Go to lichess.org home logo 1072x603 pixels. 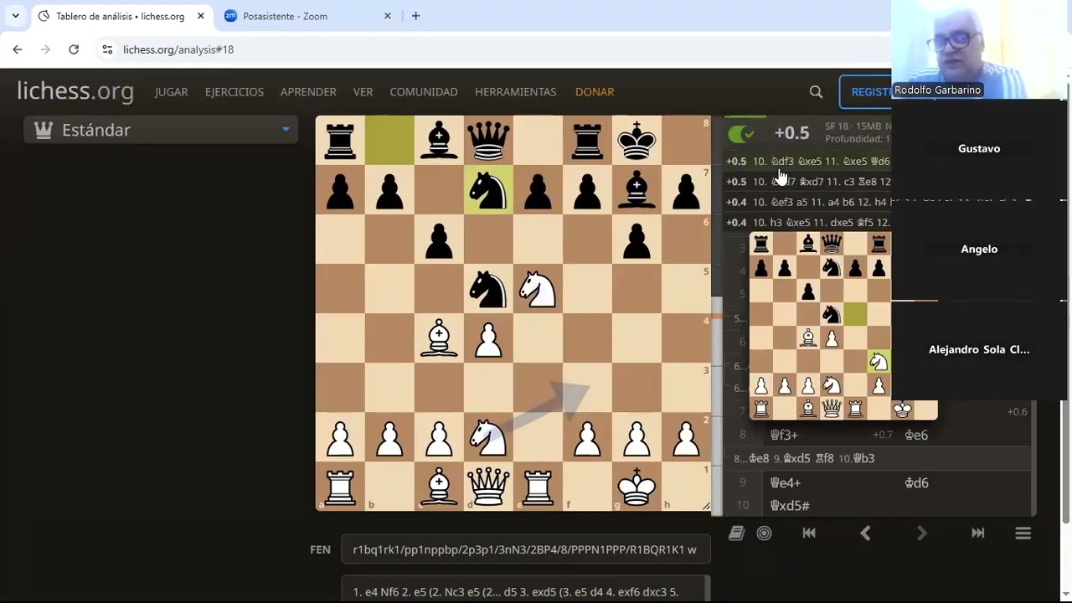pos(75,91)
